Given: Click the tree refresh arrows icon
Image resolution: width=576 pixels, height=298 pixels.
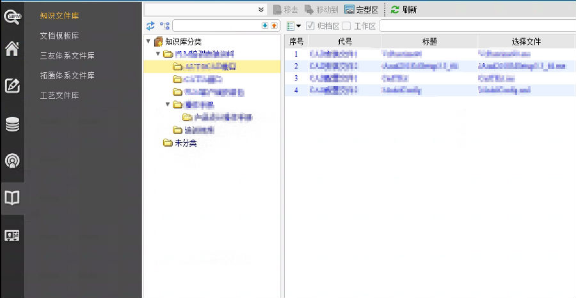Looking at the screenshot, I should [150, 26].
